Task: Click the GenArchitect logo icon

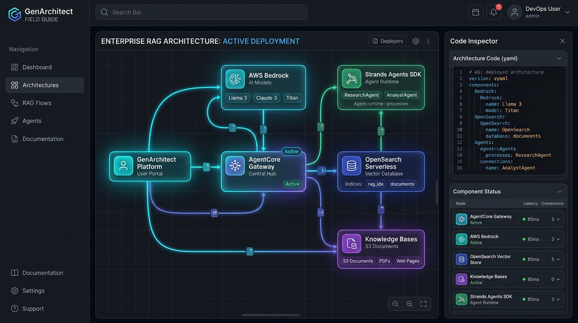Action: click(15, 14)
